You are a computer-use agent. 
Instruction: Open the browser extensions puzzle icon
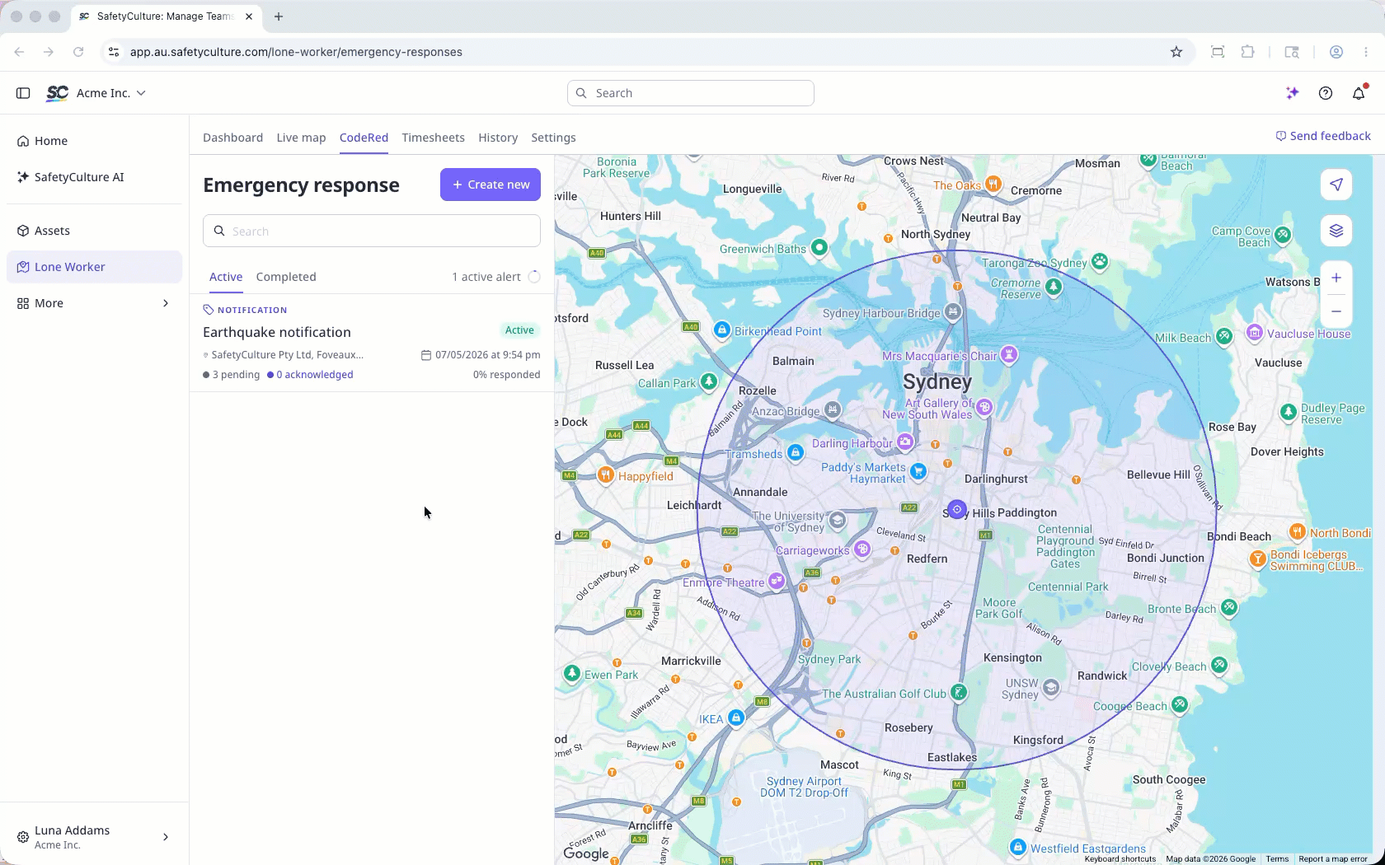[1248, 52]
